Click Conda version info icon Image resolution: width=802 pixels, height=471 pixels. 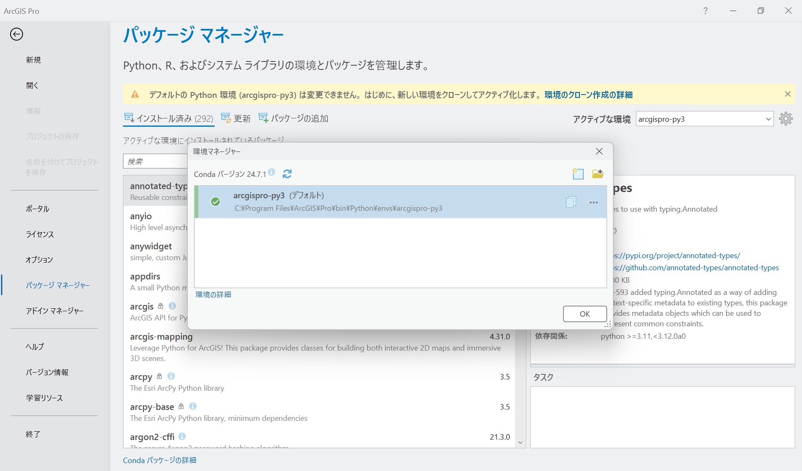(272, 172)
